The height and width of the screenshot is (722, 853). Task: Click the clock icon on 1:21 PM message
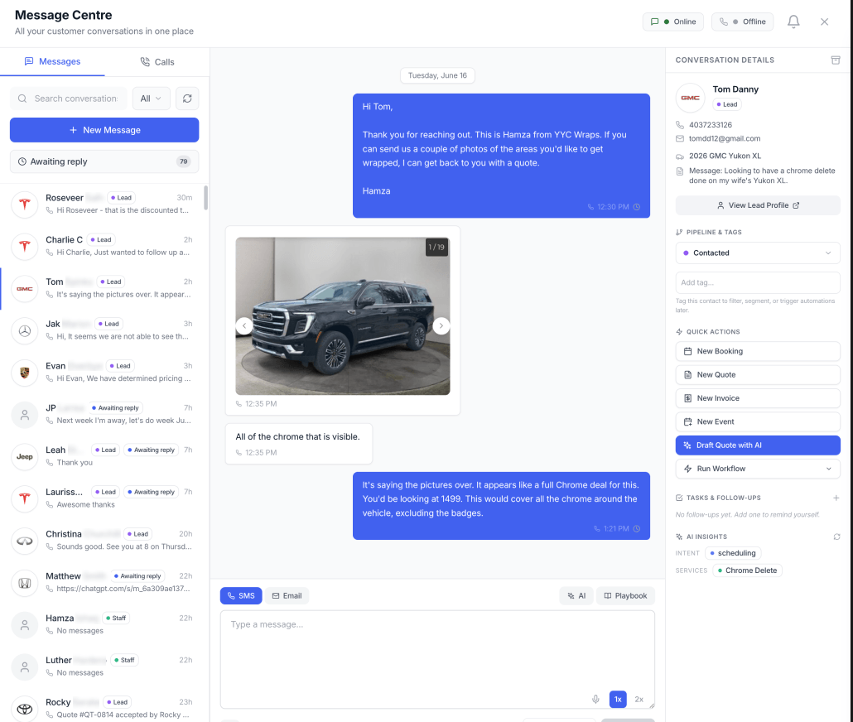637,529
